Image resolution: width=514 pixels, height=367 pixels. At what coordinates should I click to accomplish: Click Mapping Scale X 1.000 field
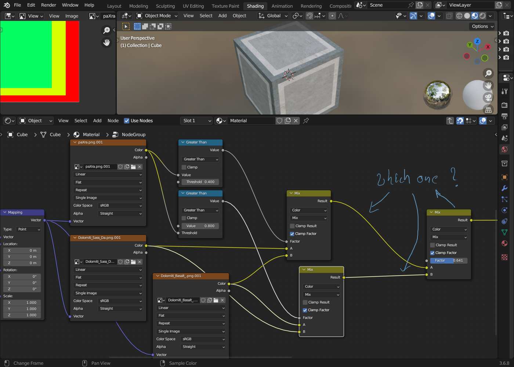[22, 303]
